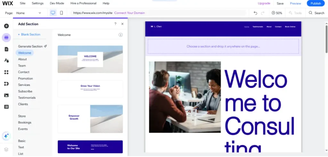This screenshot has width=328, height=157.
Task: Open the Layers icon at sidebar bottom
Action: pos(6,149)
